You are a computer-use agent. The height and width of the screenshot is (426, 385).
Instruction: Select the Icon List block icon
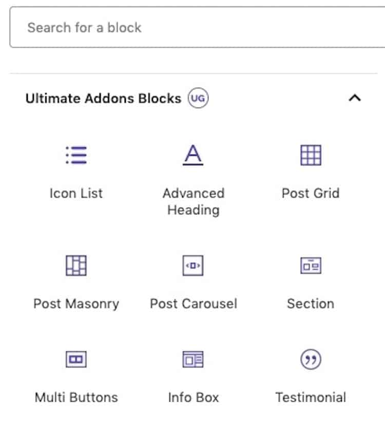(x=76, y=155)
